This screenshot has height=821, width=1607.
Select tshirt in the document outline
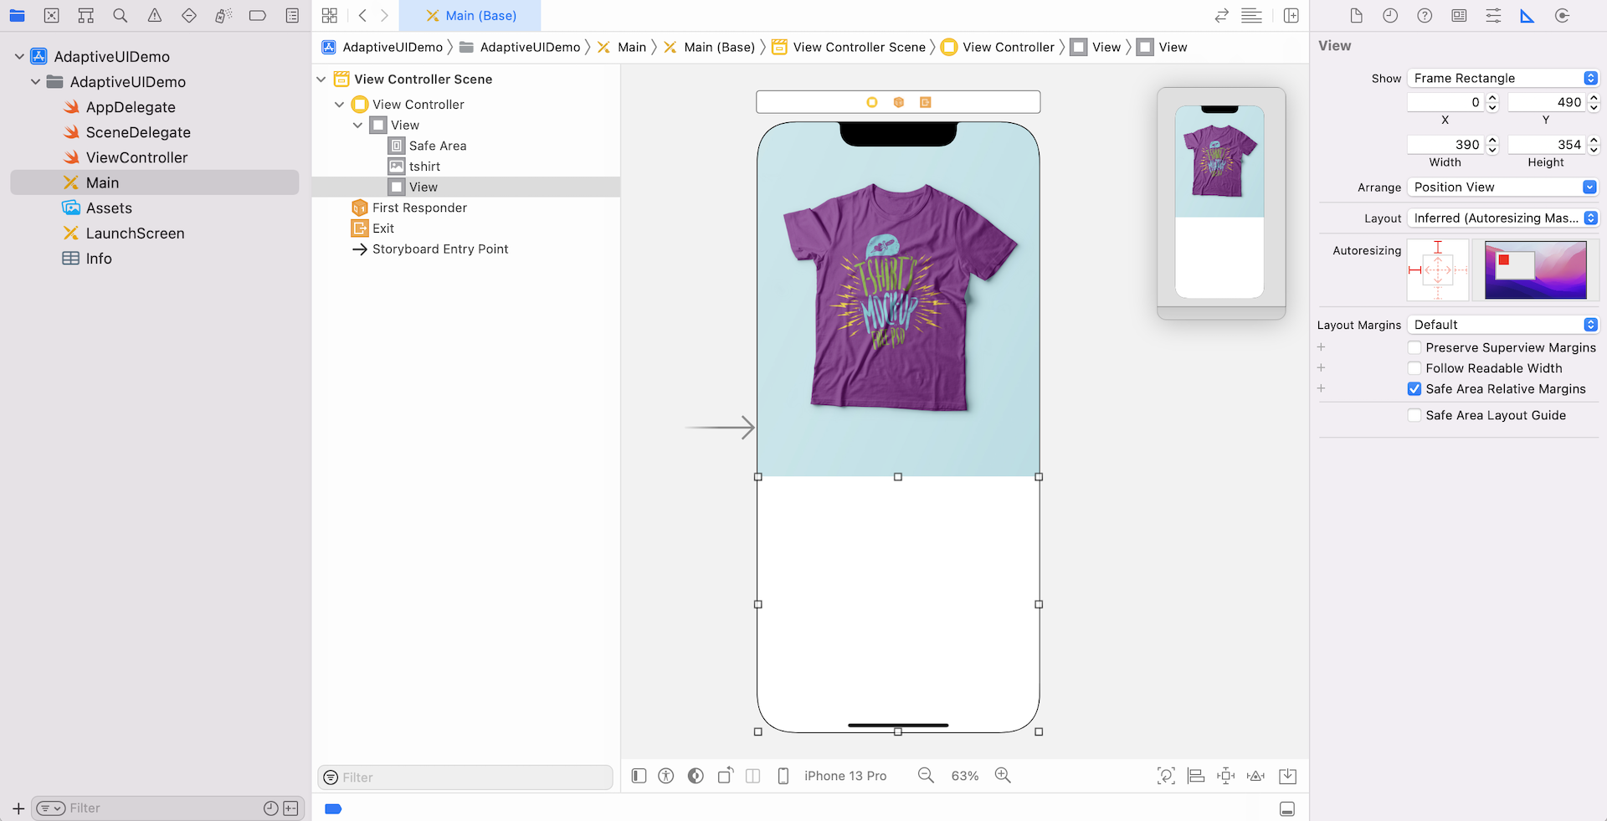pos(424,167)
